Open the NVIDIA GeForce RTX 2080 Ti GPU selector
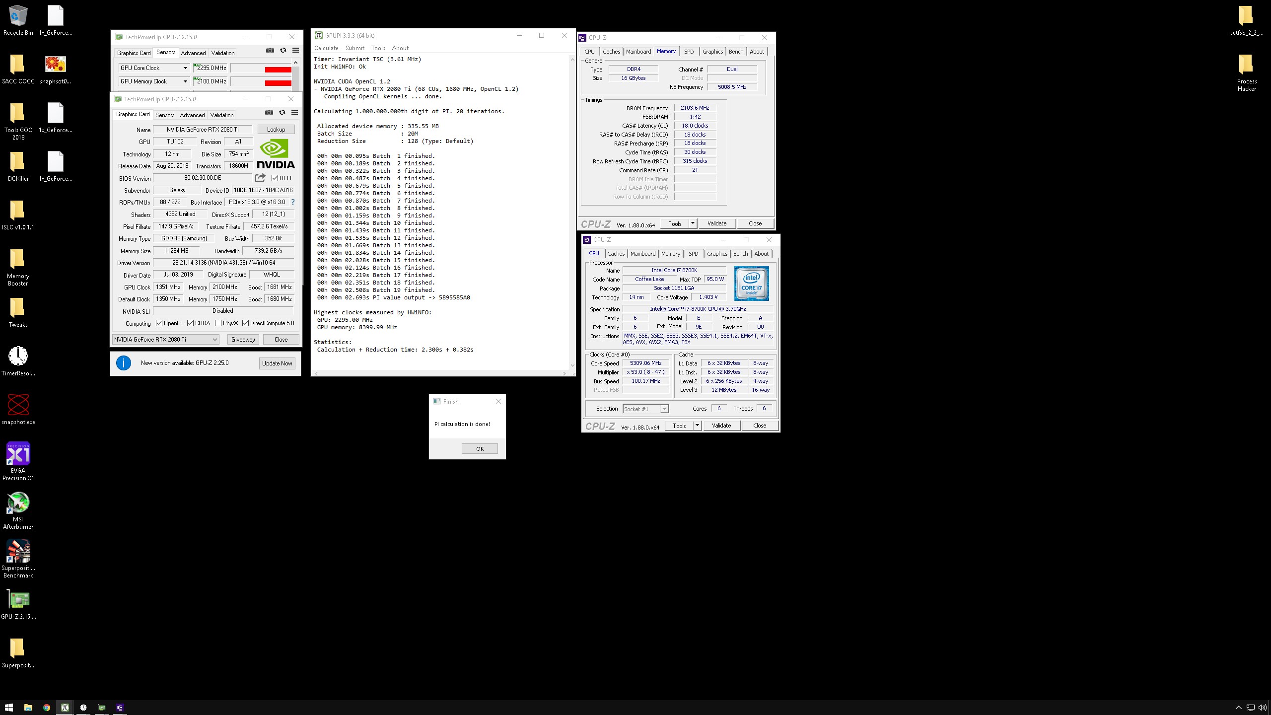The height and width of the screenshot is (715, 1271). coord(166,340)
